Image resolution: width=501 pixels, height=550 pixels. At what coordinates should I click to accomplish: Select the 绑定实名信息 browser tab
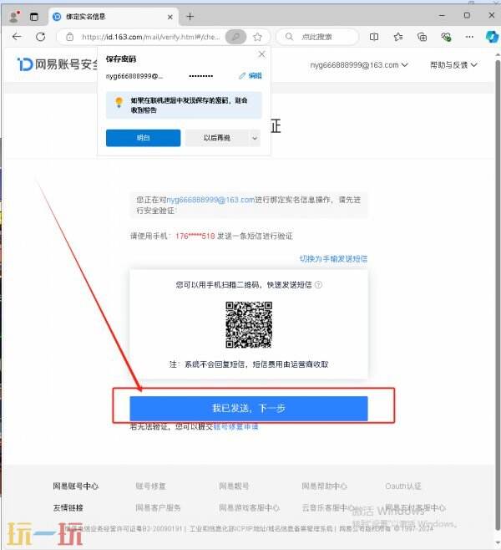coord(113,17)
